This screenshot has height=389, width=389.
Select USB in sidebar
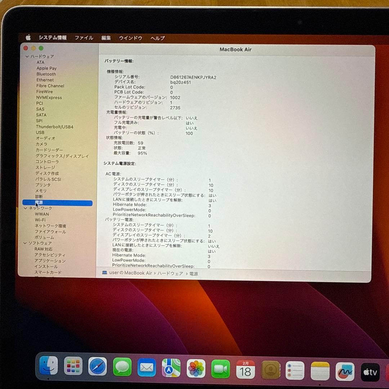[x=40, y=133]
